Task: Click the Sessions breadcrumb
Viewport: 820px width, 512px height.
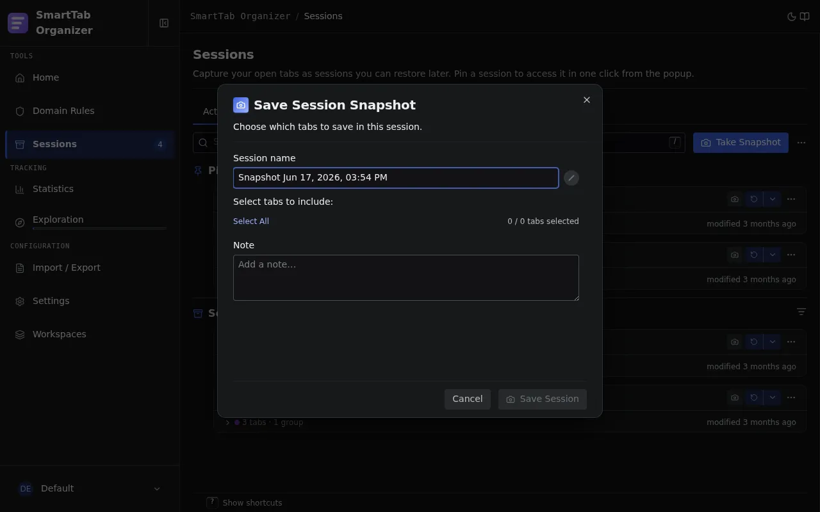Action: [324, 17]
